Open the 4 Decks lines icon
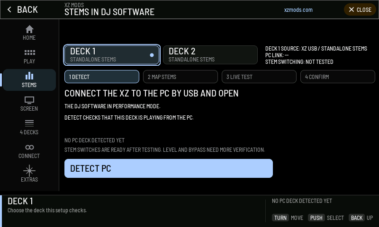The image size is (379, 227). (x=29, y=123)
